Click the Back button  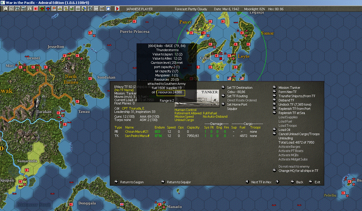(x=300, y=182)
